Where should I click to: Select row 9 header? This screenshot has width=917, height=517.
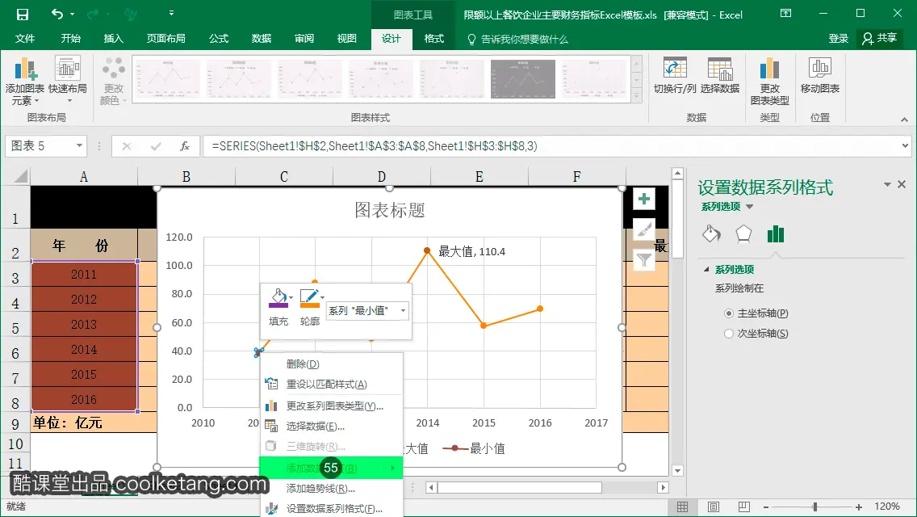click(x=15, y=423)
